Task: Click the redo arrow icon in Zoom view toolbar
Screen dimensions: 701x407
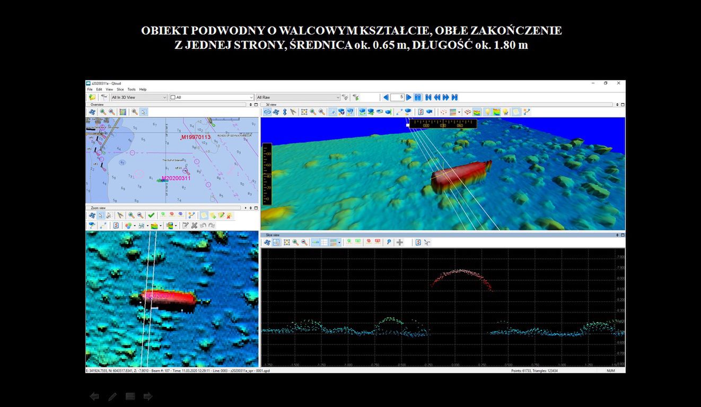Action: click(x=212, y=226)
